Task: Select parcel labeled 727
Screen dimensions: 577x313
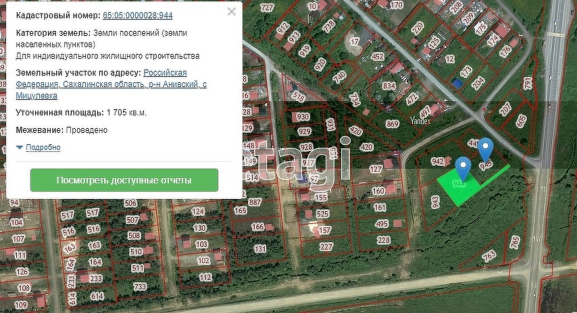Action: 267,7
